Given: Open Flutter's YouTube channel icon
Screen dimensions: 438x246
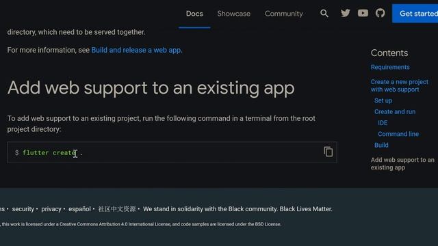Looking at the screenshot, I should 363,13.
